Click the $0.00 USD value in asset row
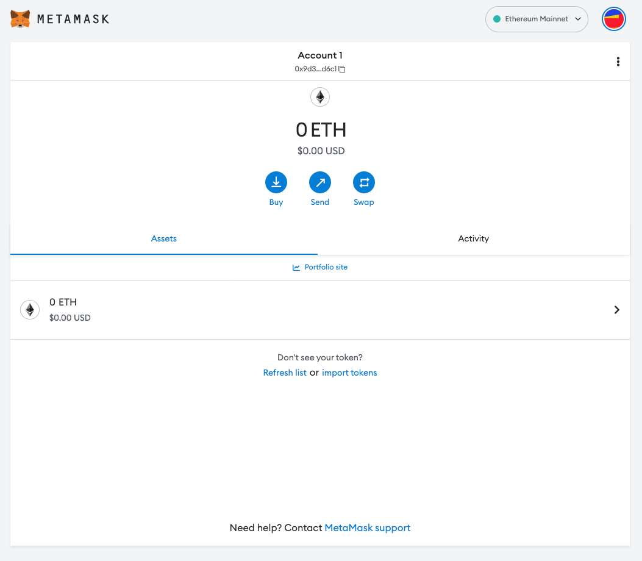 pos(70,318)
